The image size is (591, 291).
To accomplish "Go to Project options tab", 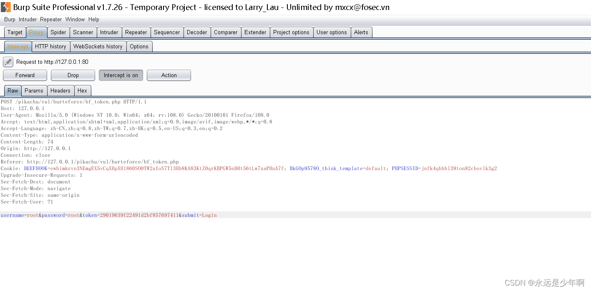I will click(x=291, y=32).
